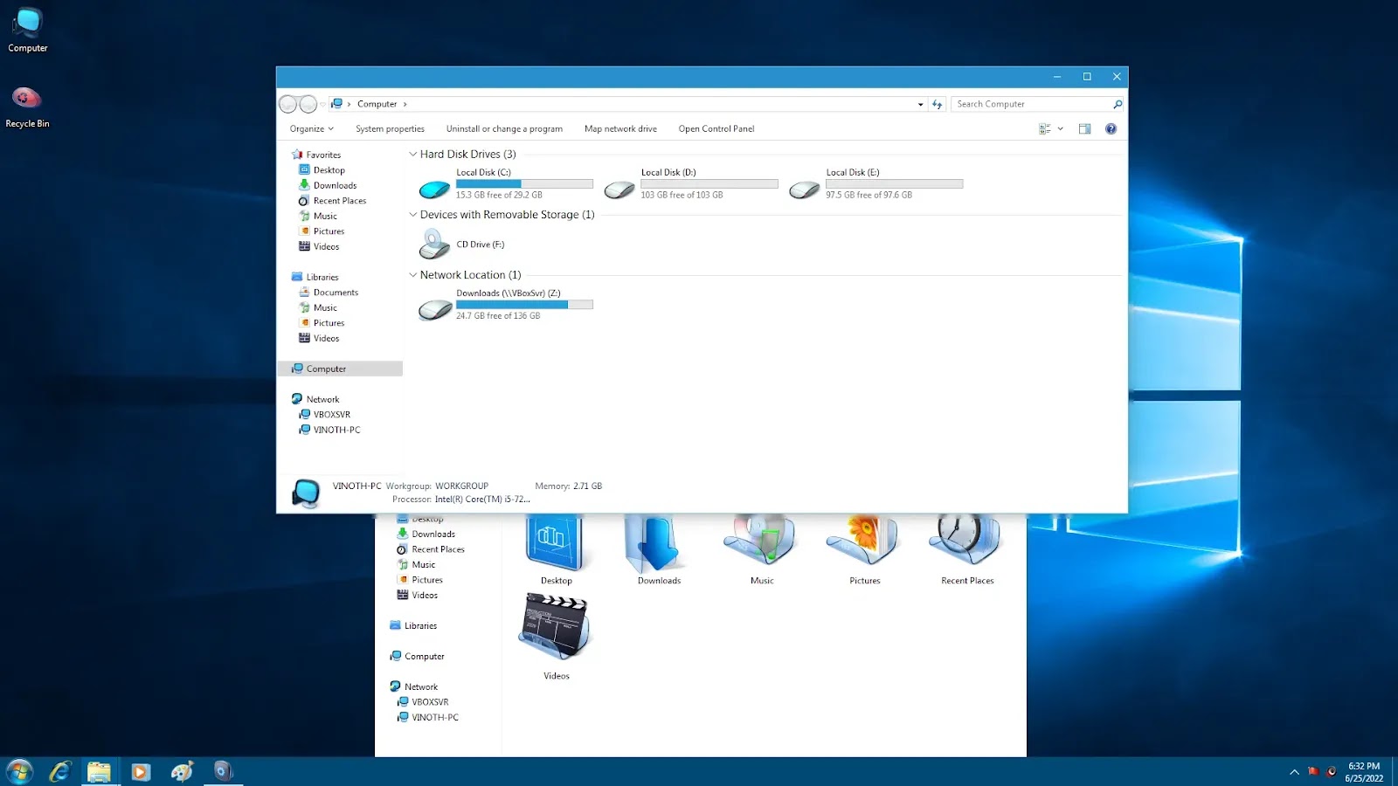Collapse the Hard Disk Drives group
The height and width of the screenshot is (786, 1398).
click(413, 154)
